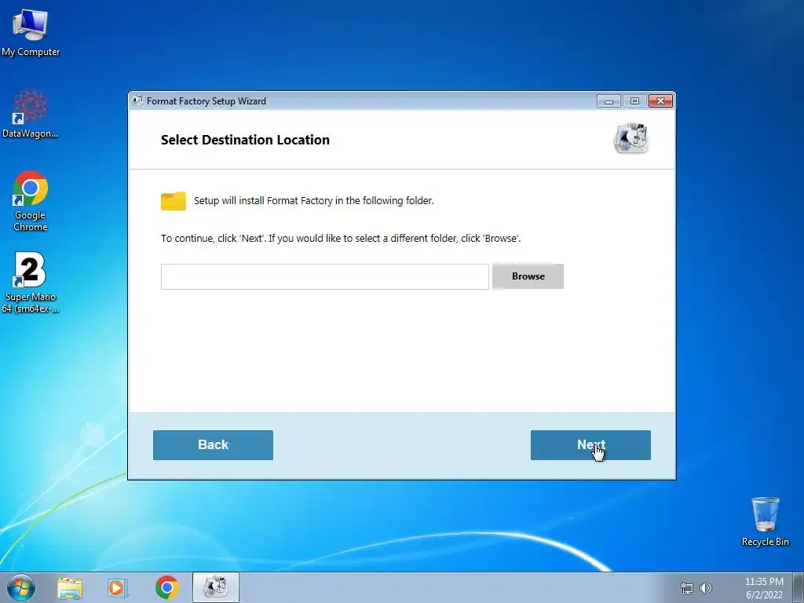Viewport: 804px width, 603px height.
Task: Select Format Factory setup taskbar button
Action: pyautogui.click(x=216, y=587)
